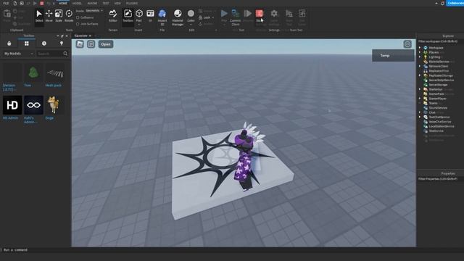Click the Explorer filter workspace field
Screen dimensions: 464x261
click(x=440, y=41)
